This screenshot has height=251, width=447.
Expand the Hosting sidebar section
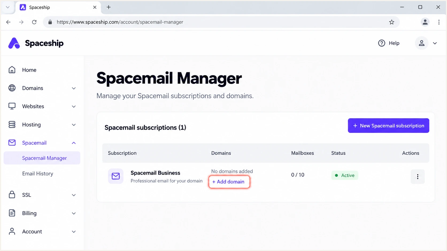coord(74,125)
